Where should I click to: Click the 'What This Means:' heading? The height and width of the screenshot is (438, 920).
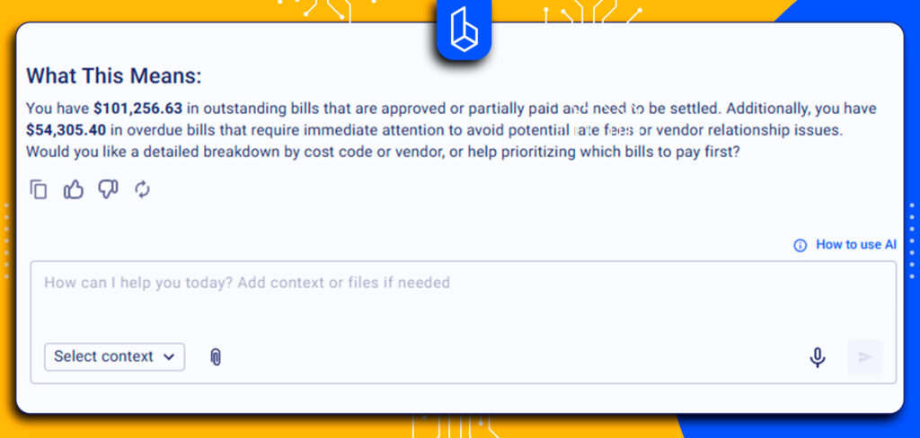click(x=113, y=75)
